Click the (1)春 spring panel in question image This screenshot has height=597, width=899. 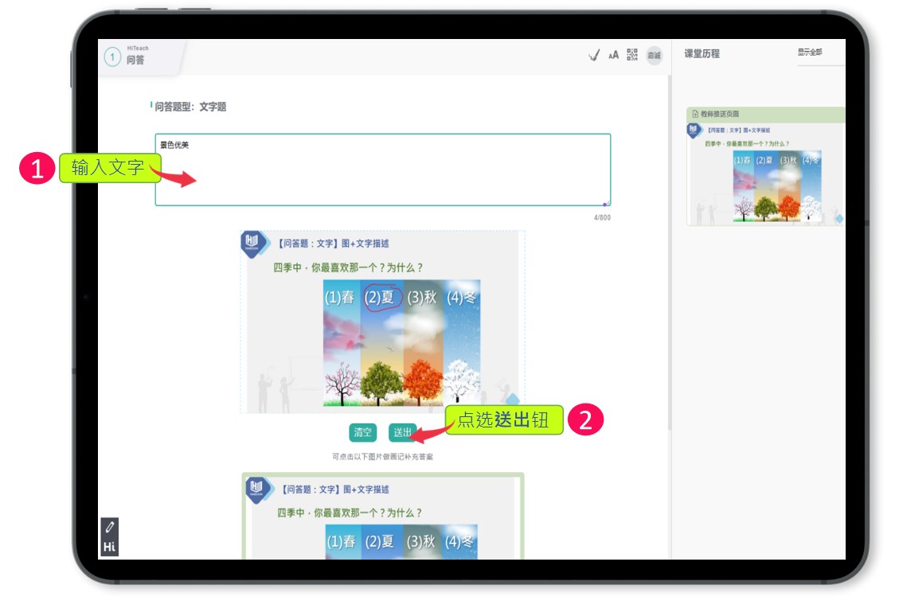tap(341, 344)
